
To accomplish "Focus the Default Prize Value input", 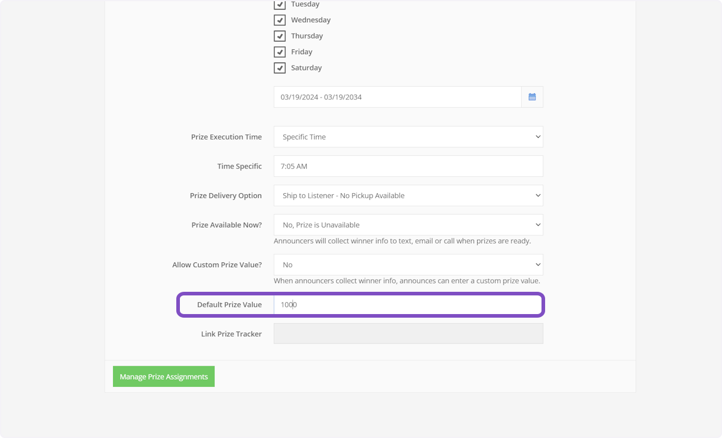I will (x=408, y=304).
